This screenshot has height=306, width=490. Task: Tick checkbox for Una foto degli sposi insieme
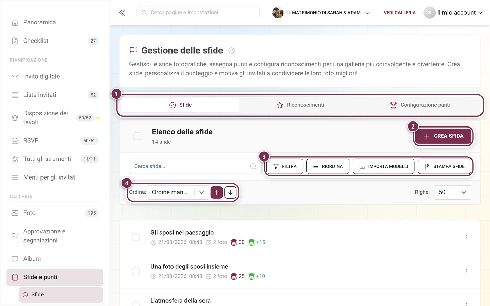click(136, 271)
